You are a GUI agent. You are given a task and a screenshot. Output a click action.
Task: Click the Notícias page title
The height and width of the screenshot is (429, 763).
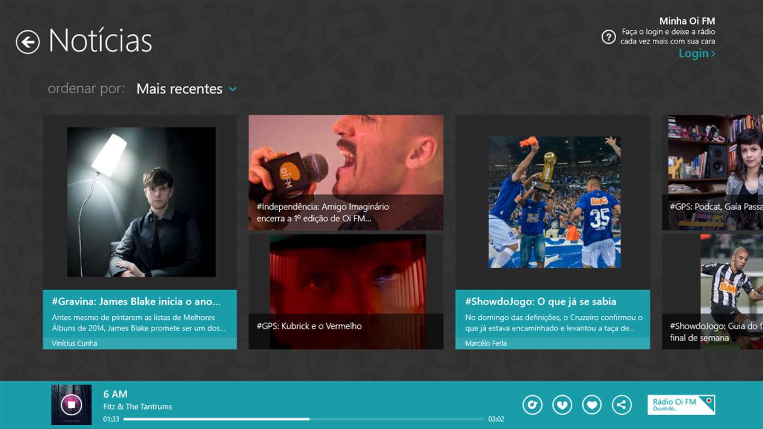[100, 40]
